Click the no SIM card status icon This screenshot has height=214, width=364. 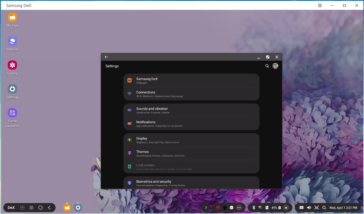[x=267, y=208]
